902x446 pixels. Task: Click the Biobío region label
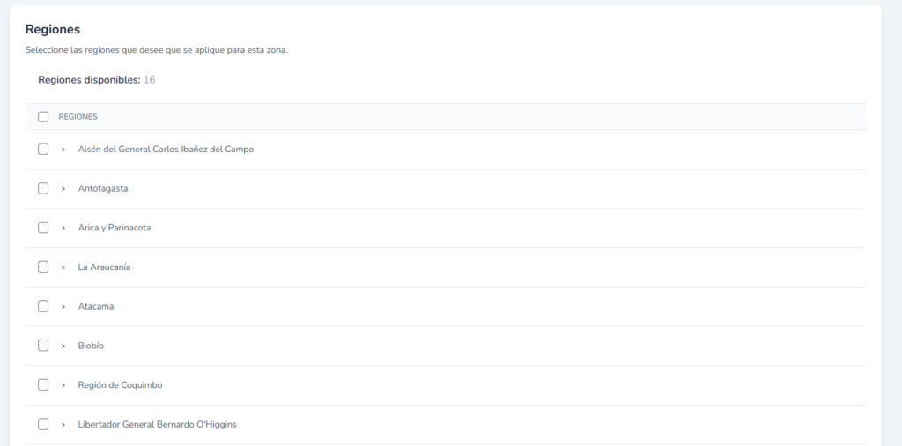[x=91, y=346]
